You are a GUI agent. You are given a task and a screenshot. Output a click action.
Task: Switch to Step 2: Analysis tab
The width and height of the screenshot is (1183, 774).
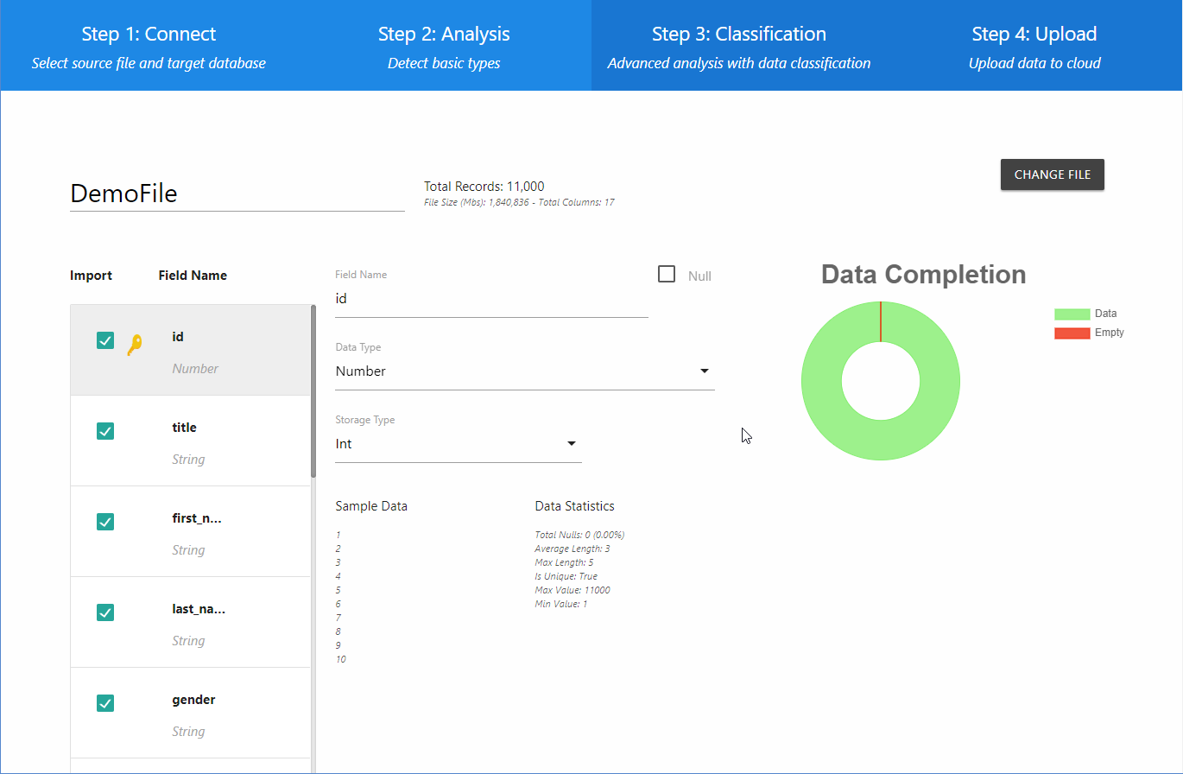tap(444, 46)
